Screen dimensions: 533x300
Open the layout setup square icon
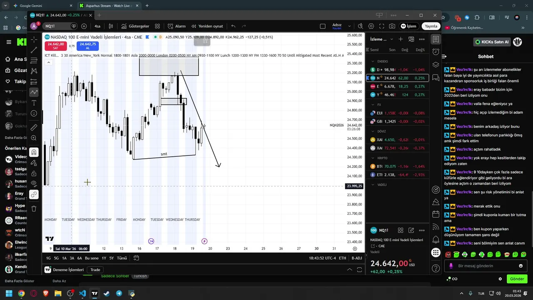[323, 26]
